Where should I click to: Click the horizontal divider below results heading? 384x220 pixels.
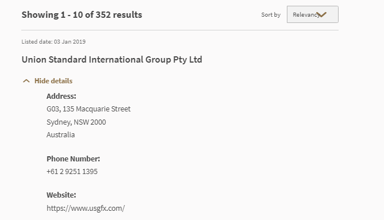click(180, 30)
